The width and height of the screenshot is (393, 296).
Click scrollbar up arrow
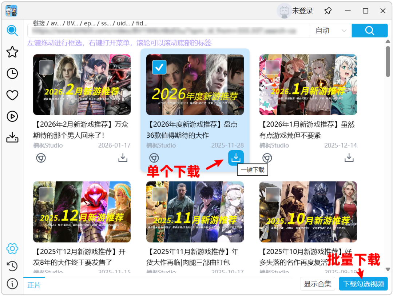388,41
